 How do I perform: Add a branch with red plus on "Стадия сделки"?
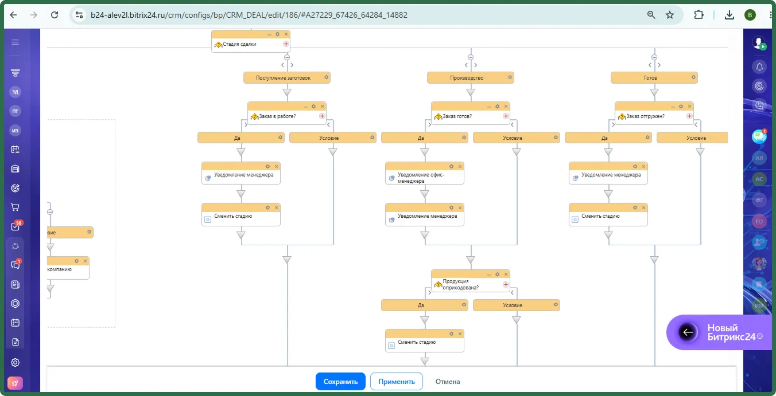pos(286,44)
